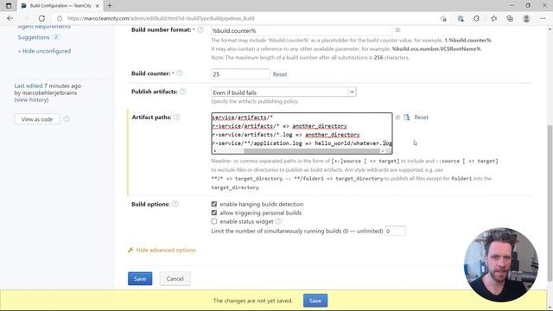Open the site info icon in address bar
Image resolution: width=553 pixels, height=311 pixels.
60,18
